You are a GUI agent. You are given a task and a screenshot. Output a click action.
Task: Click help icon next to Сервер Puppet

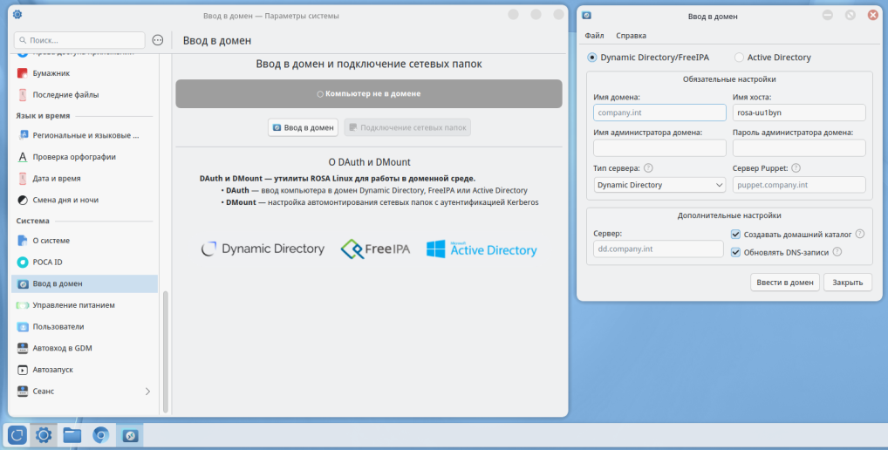[x=796, y=168]
